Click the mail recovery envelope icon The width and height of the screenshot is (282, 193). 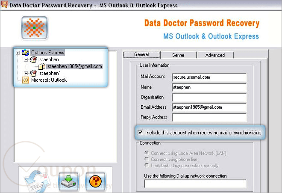37,181
